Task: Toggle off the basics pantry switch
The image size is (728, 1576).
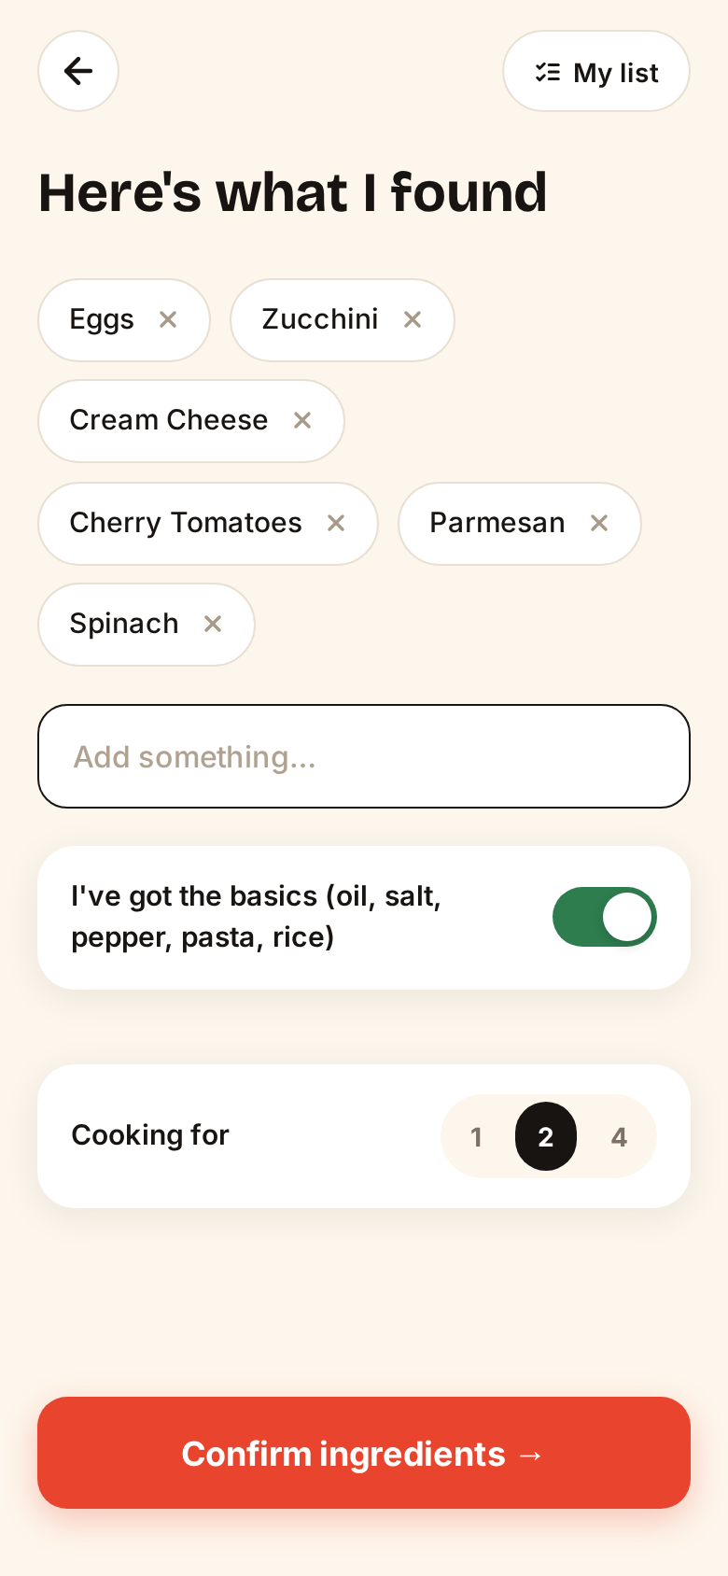Action: pos(605,917)
